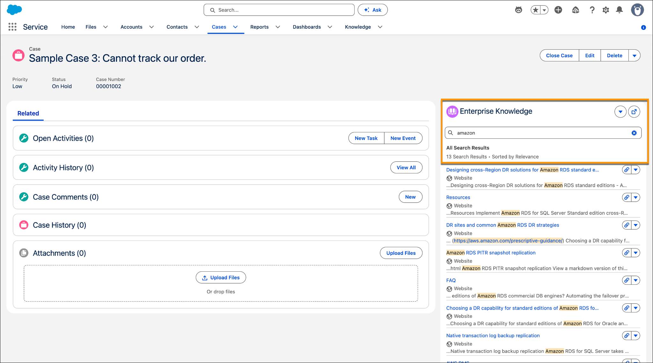Screen dimensions: 653x363
Task: Open the favorites list dropdown arrow
Action: coord(544,10)
